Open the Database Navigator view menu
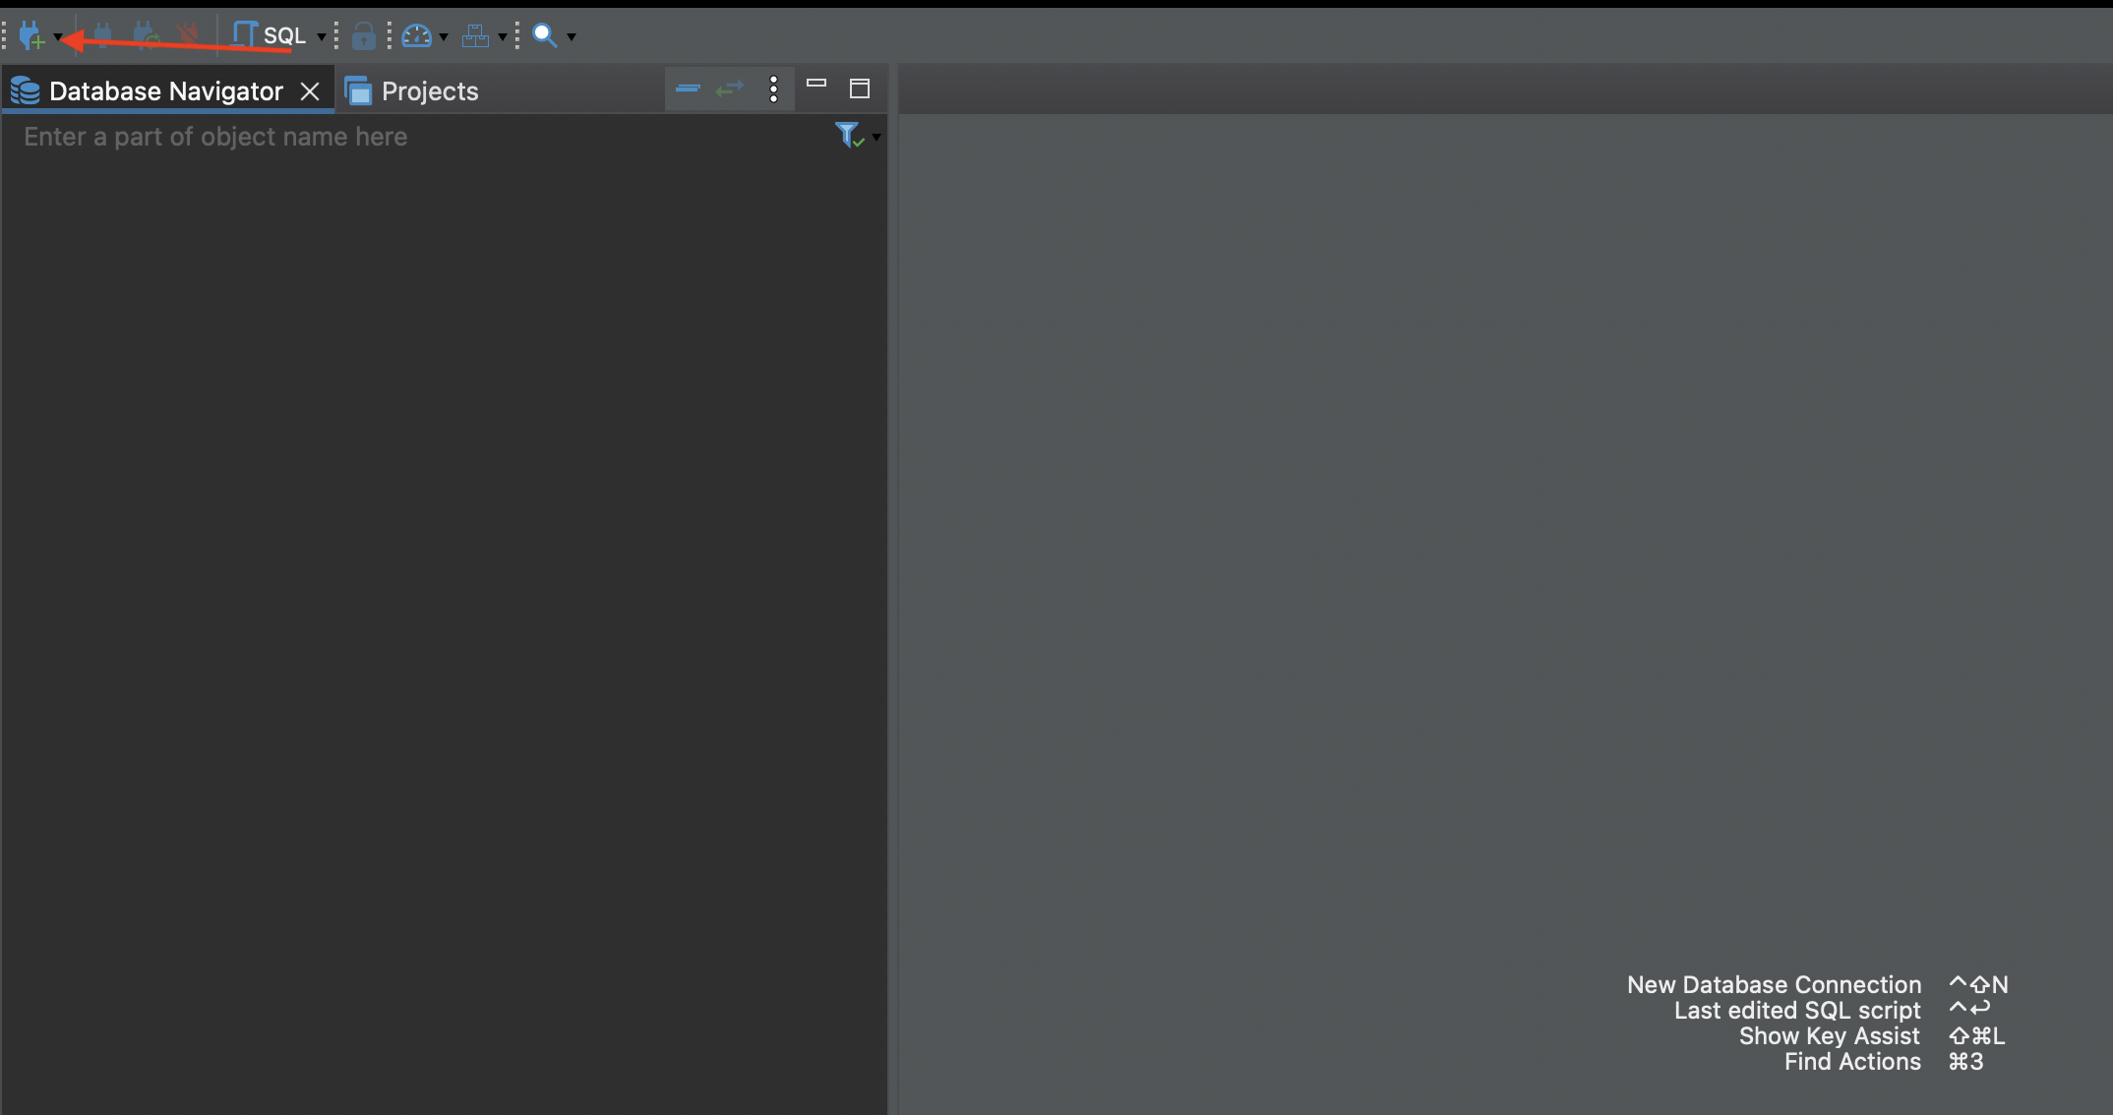Viewport: 2113px width, 1115px height. point(774,88)
